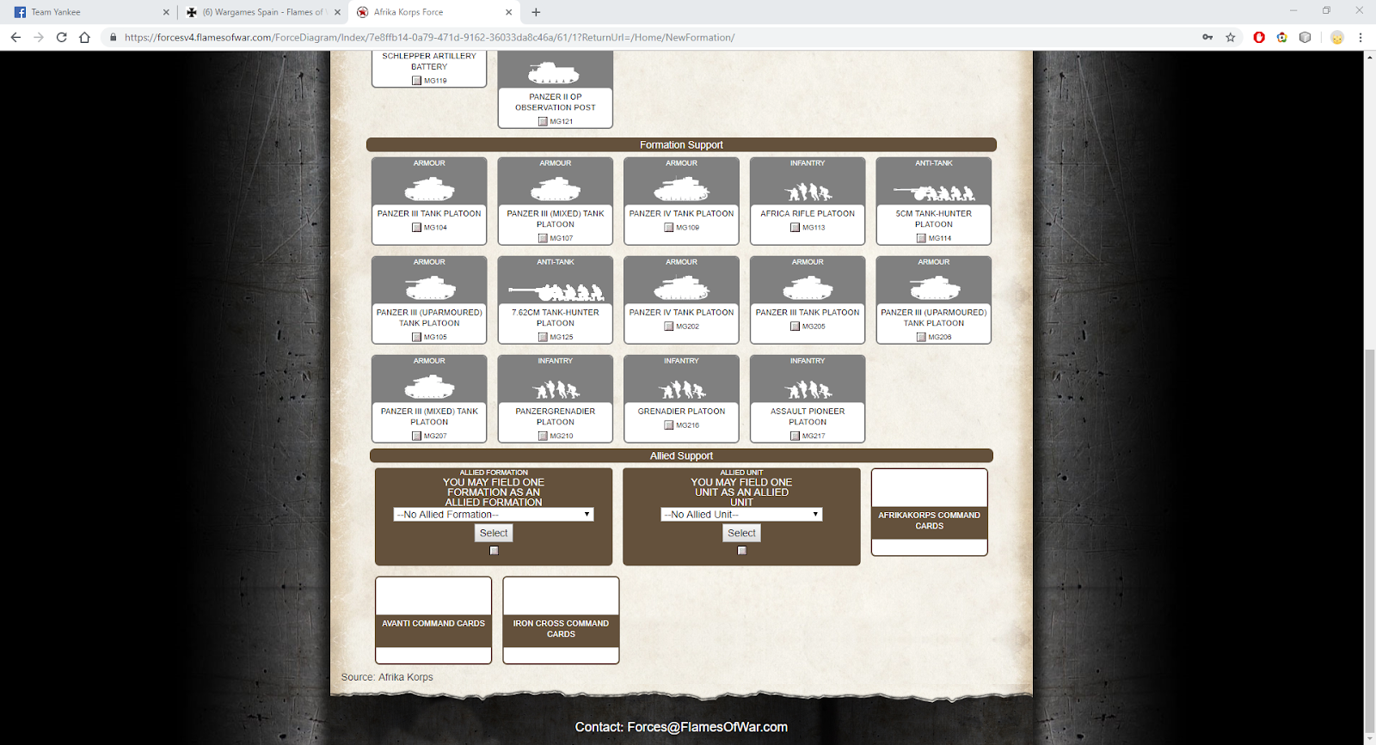Go back using the browser back arrow
Screen dimensions: 1376x745
(x=15, y=37)
